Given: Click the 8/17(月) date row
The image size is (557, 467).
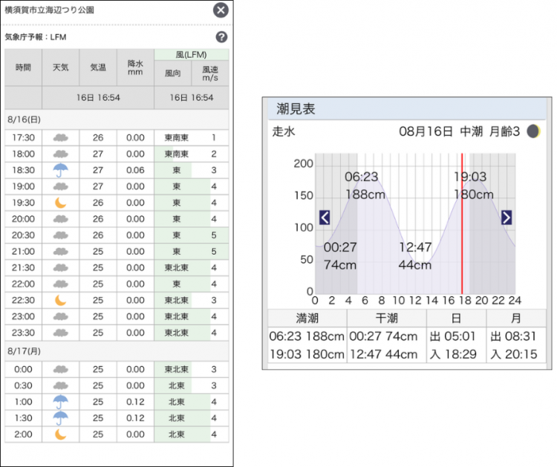Looking at the screenshot, I should (x=117, y=351).
